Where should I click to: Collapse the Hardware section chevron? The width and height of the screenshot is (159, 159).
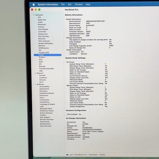click(34, 15)
